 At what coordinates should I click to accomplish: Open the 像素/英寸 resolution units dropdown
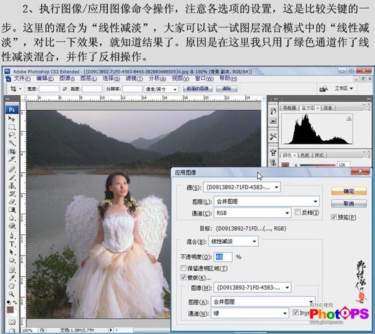click(161, 90)
